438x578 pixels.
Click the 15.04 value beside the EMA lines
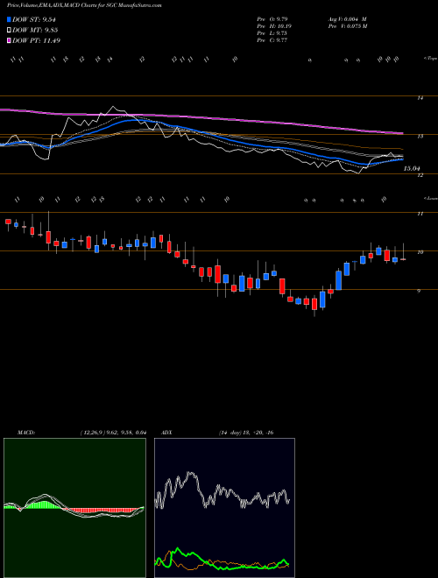[412, 168]
